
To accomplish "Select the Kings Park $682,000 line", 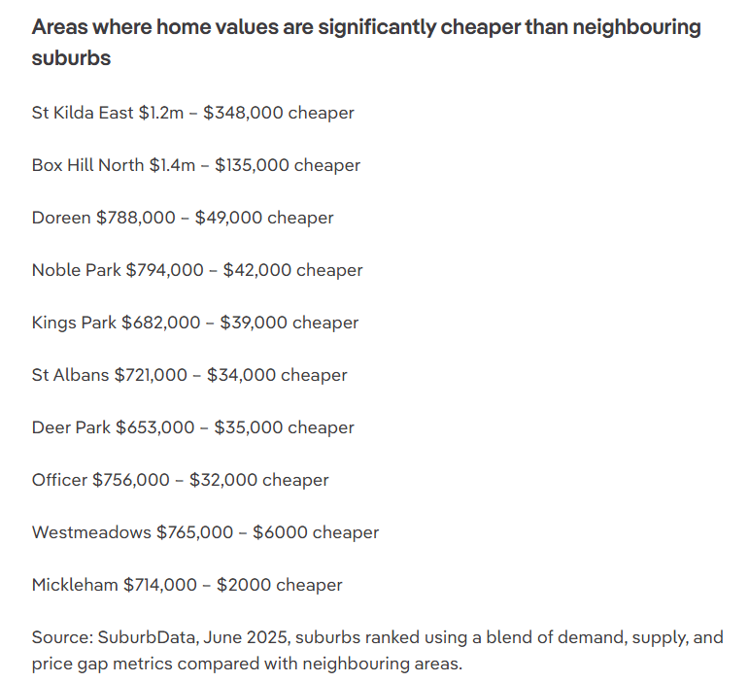I will 195,324.
